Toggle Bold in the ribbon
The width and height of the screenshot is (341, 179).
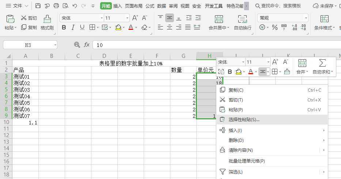[64, 28]
